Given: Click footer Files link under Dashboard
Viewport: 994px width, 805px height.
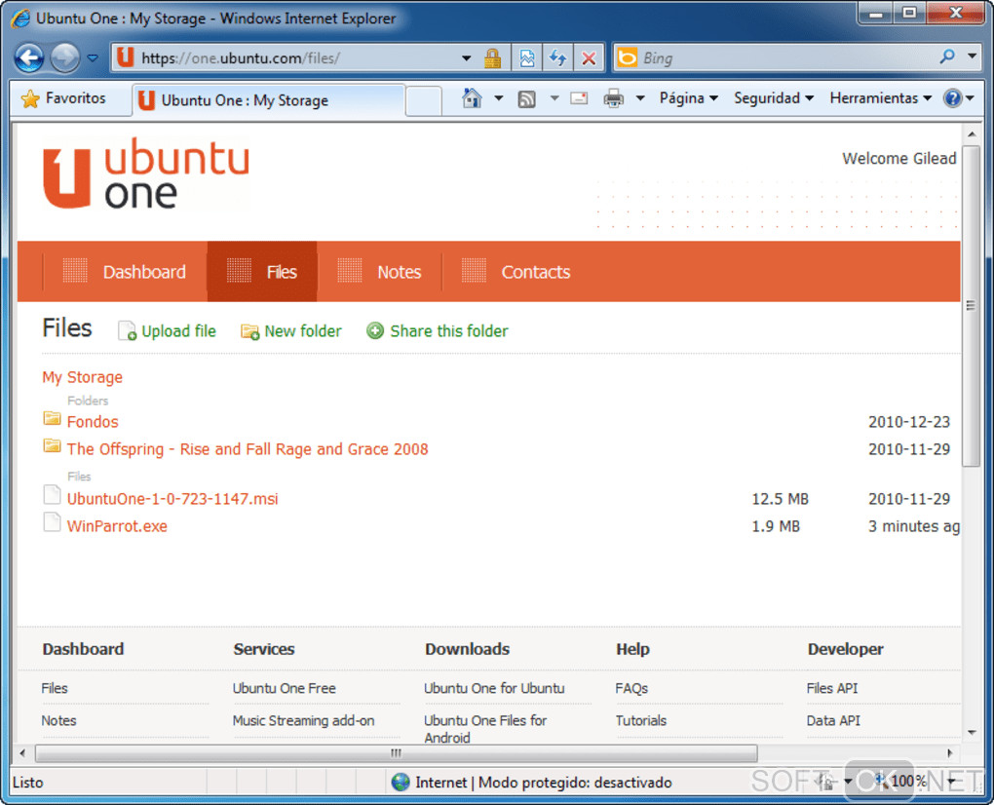Looking at the screenshot, I should [x=55, y=688].
